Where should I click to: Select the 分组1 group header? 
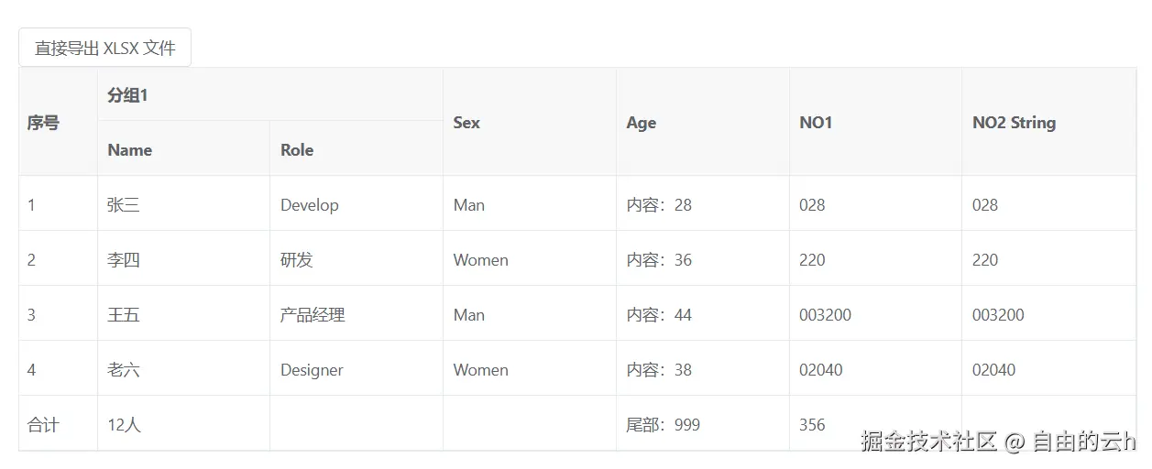[127, 94]
